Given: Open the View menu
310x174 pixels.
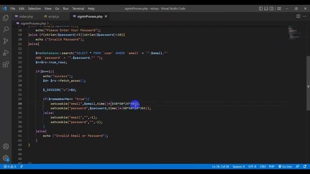Looking at the screenshot, I should pos(48,9).
